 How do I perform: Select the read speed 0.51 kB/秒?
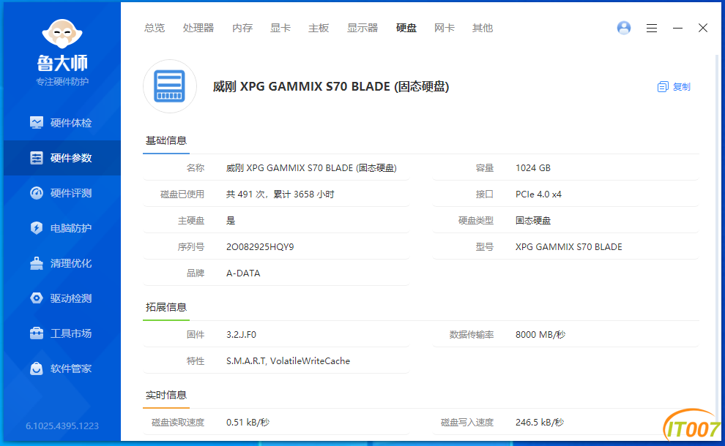[x=248, y=423]
